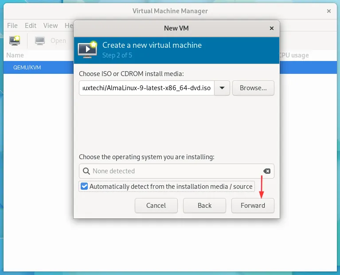Close the New VM dialog
Viewport: 340px width, 275px height.
pyautogui.click(x=271, y=28)
